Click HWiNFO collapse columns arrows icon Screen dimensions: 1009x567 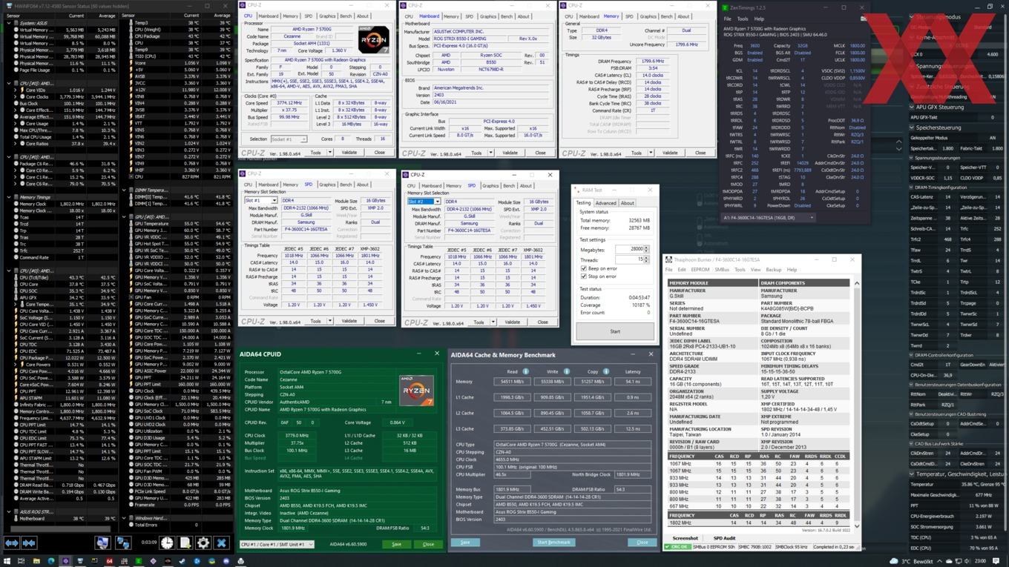[29, 543]
